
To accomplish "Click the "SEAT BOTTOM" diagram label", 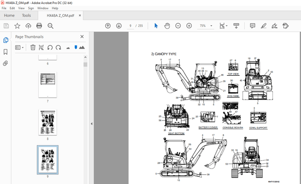I will (176, 134).
